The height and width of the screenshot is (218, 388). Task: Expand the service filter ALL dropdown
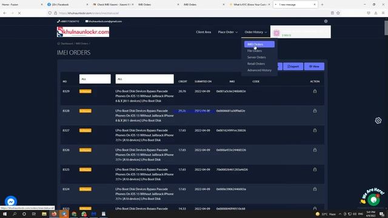click(x=144, y=79)
